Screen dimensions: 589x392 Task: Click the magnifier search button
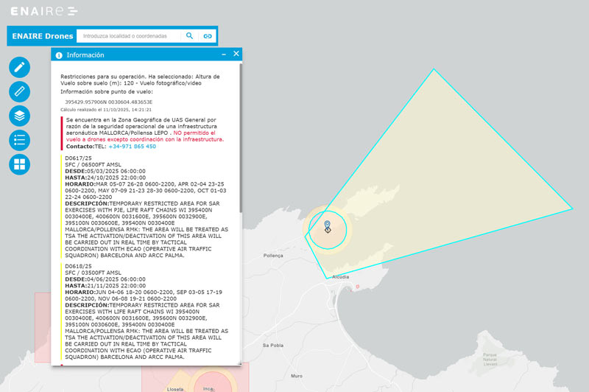pos(190,36)
